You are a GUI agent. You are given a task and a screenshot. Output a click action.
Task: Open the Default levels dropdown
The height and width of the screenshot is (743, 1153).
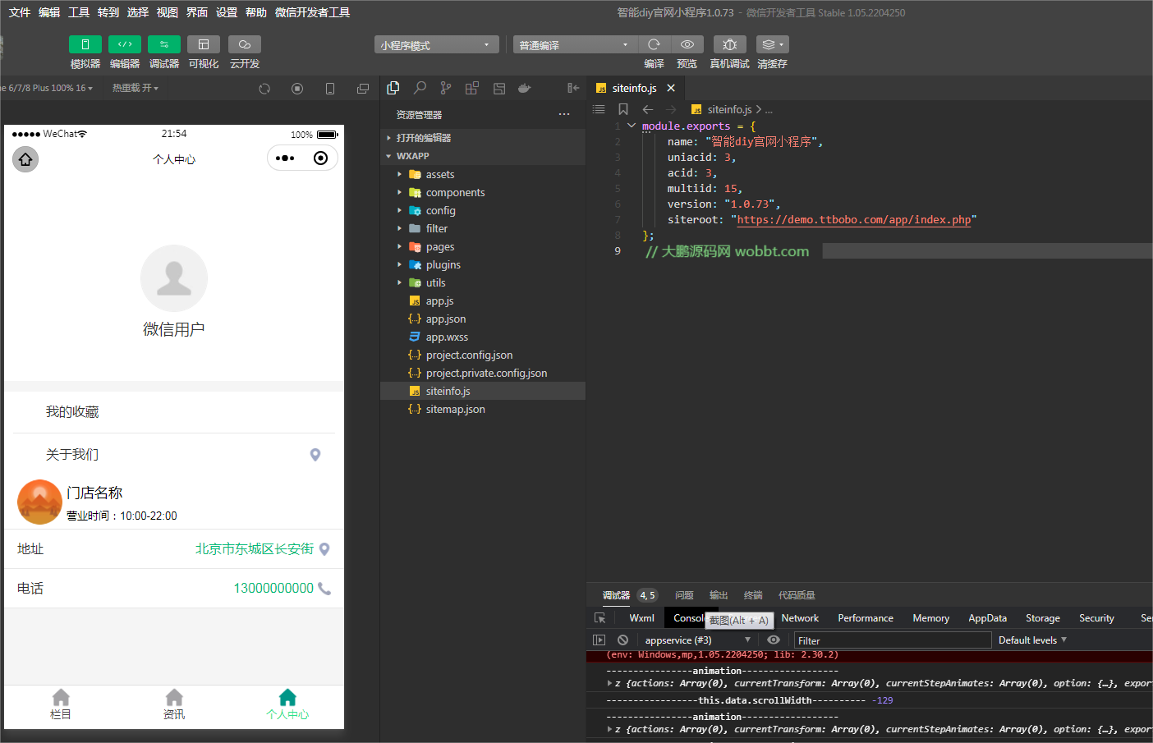[x=1031, y=640]
